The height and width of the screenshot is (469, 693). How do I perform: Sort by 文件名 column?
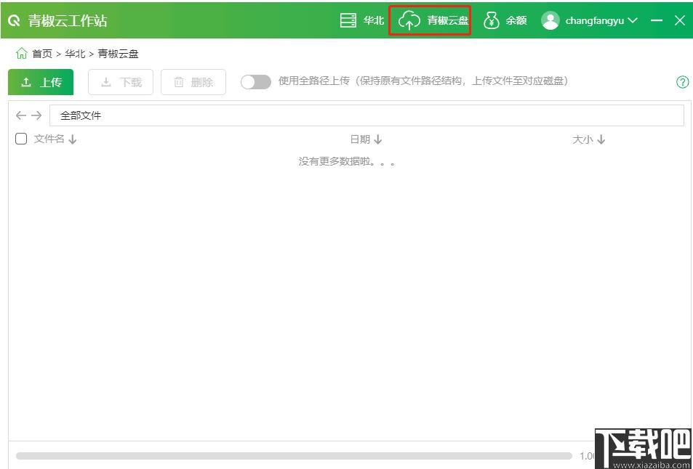click(55, 139)
